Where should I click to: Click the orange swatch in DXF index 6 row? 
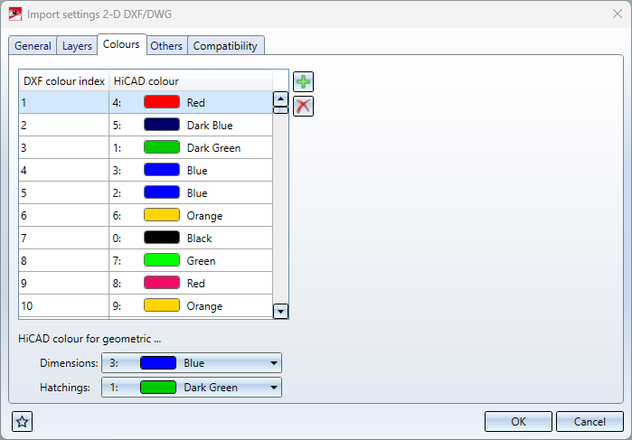(162, 215)
